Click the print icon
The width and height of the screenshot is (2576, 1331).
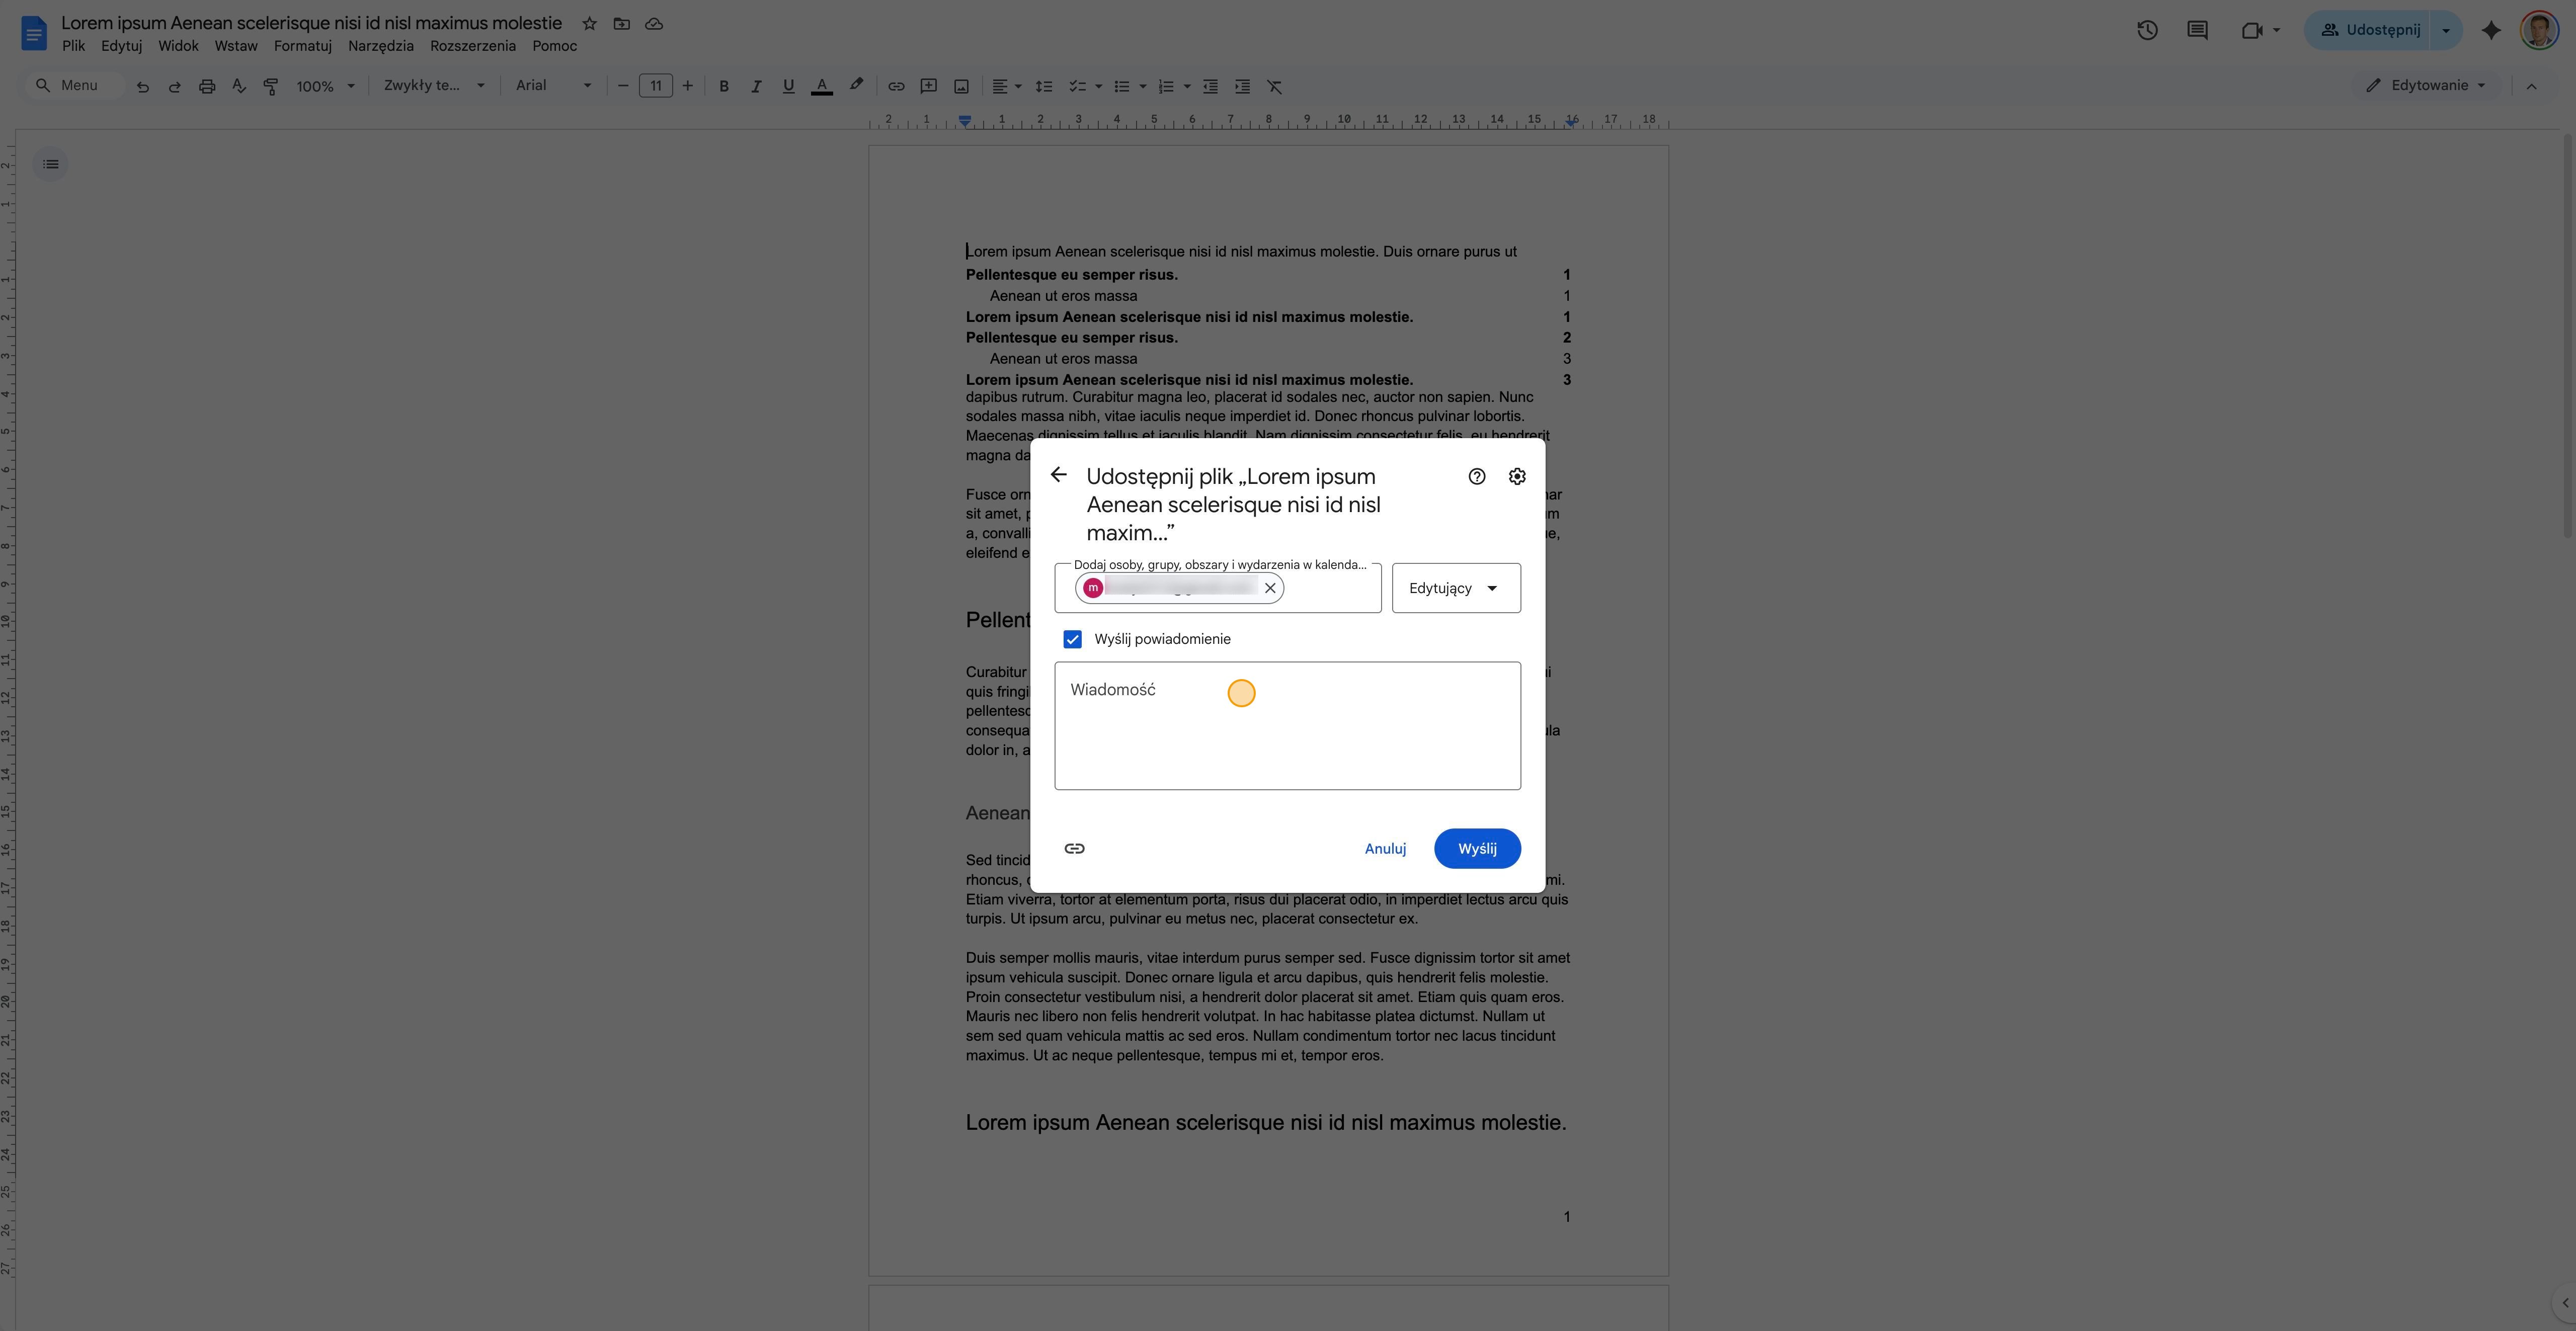click(x=206, y=86)
